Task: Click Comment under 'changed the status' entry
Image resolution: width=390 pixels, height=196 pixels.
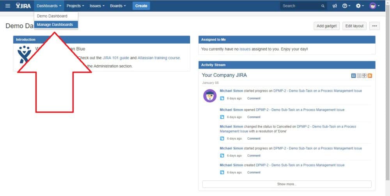Action: tap(254, 138)
